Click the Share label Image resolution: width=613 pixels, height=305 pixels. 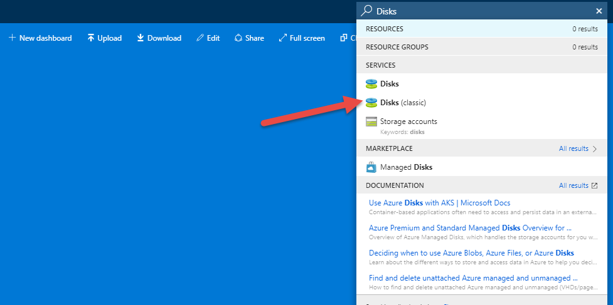(x=255, y=38)
